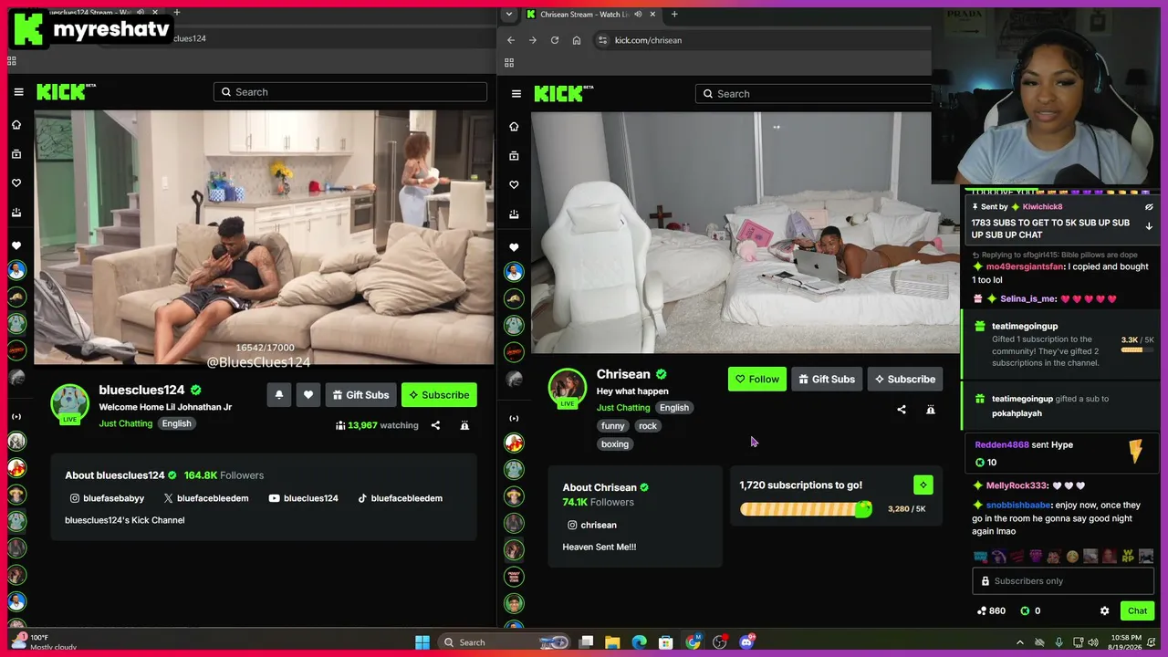Click Kick logo in Chrisean window

coord(564,93)
